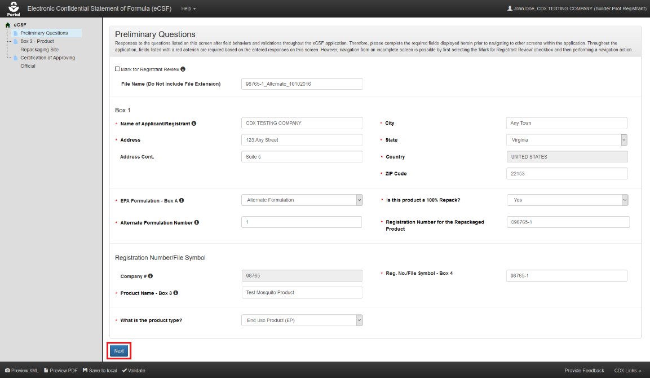Click info icon beside Alternate Formulation Number
The height and width of the screenshot is (378, 650).
pyautogui.click(x=197, y=222)
